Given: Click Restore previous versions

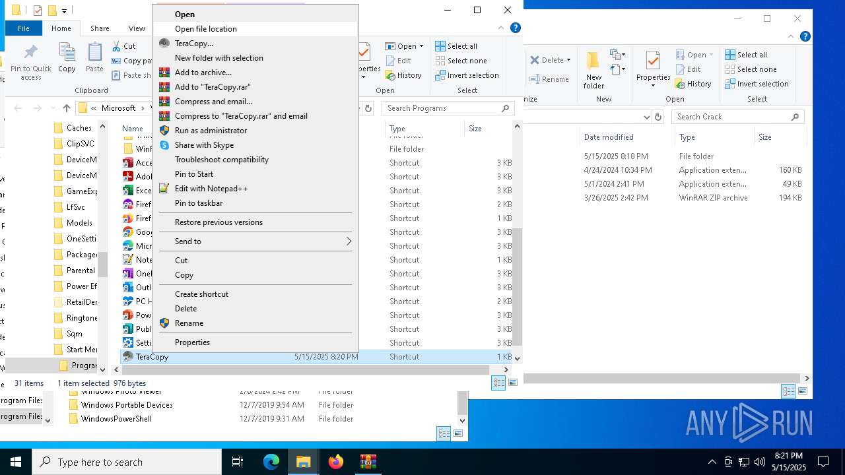Looking at the screenshot, I should point(219,222).
